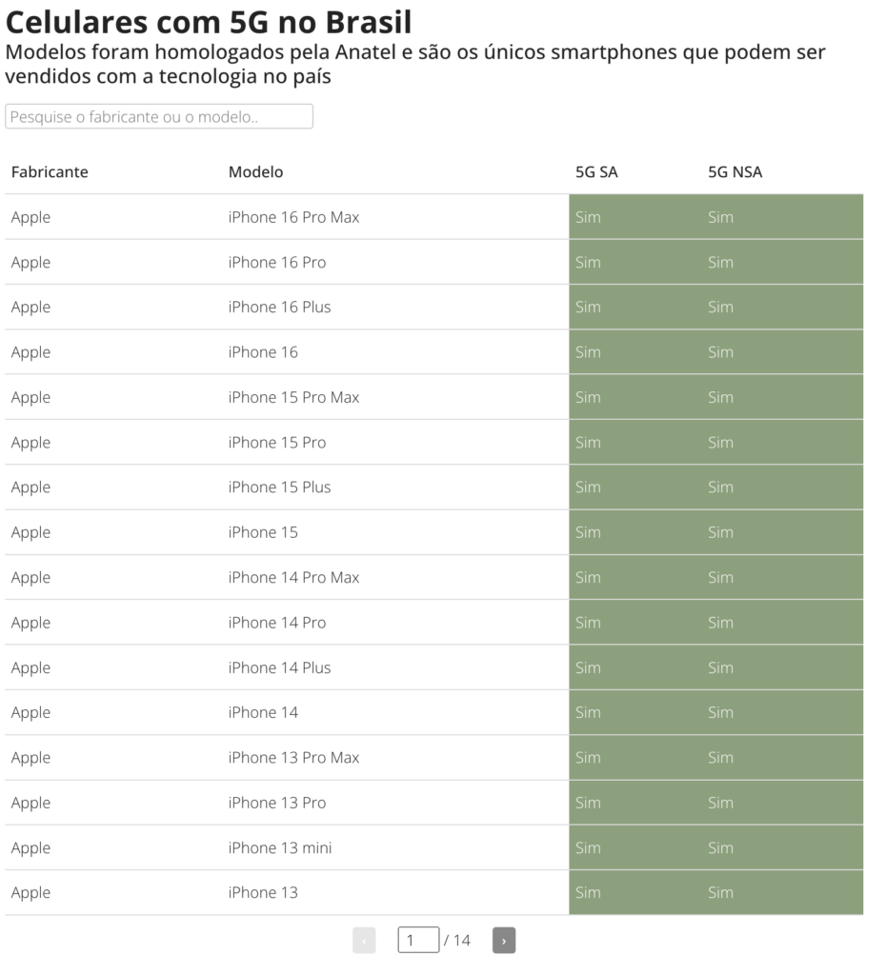
Task: Sort by 5G NSA column header
Action: coord(735,172)
